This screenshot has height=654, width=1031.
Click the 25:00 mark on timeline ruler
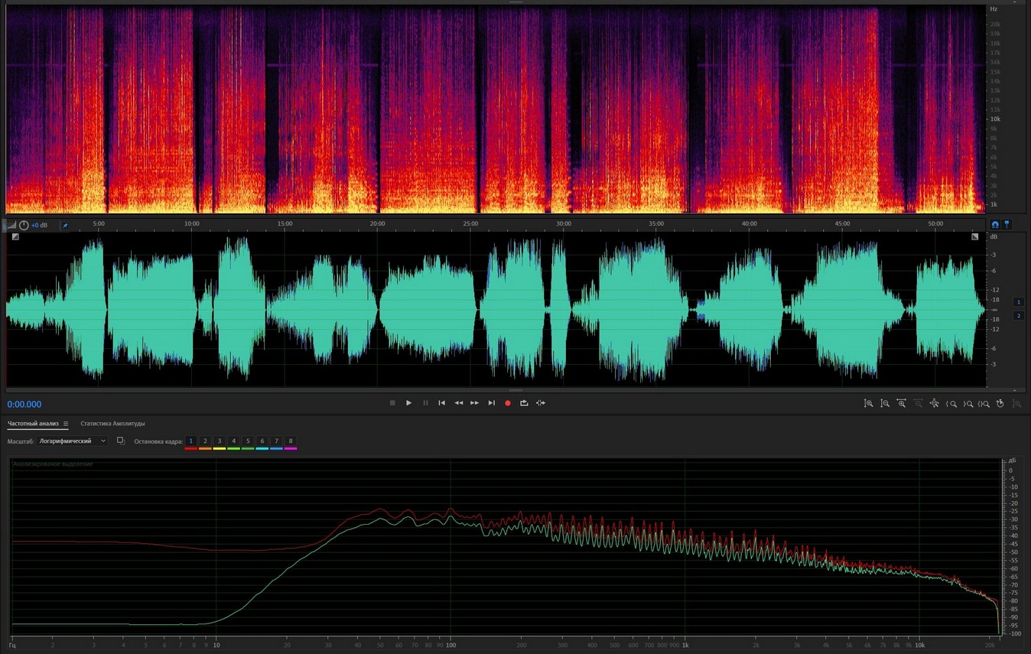470,223
